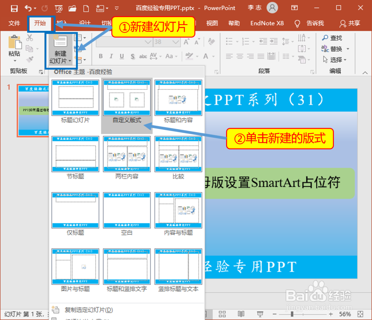372x320 pixels.
Task: Open the Change Case Aa dropdown
Action: (x=171, y=56)
